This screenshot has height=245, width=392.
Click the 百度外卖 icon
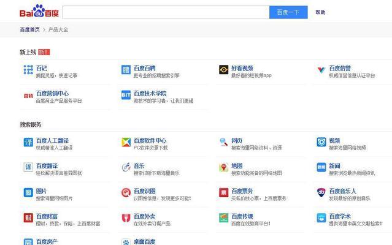(x=126, y=218)
